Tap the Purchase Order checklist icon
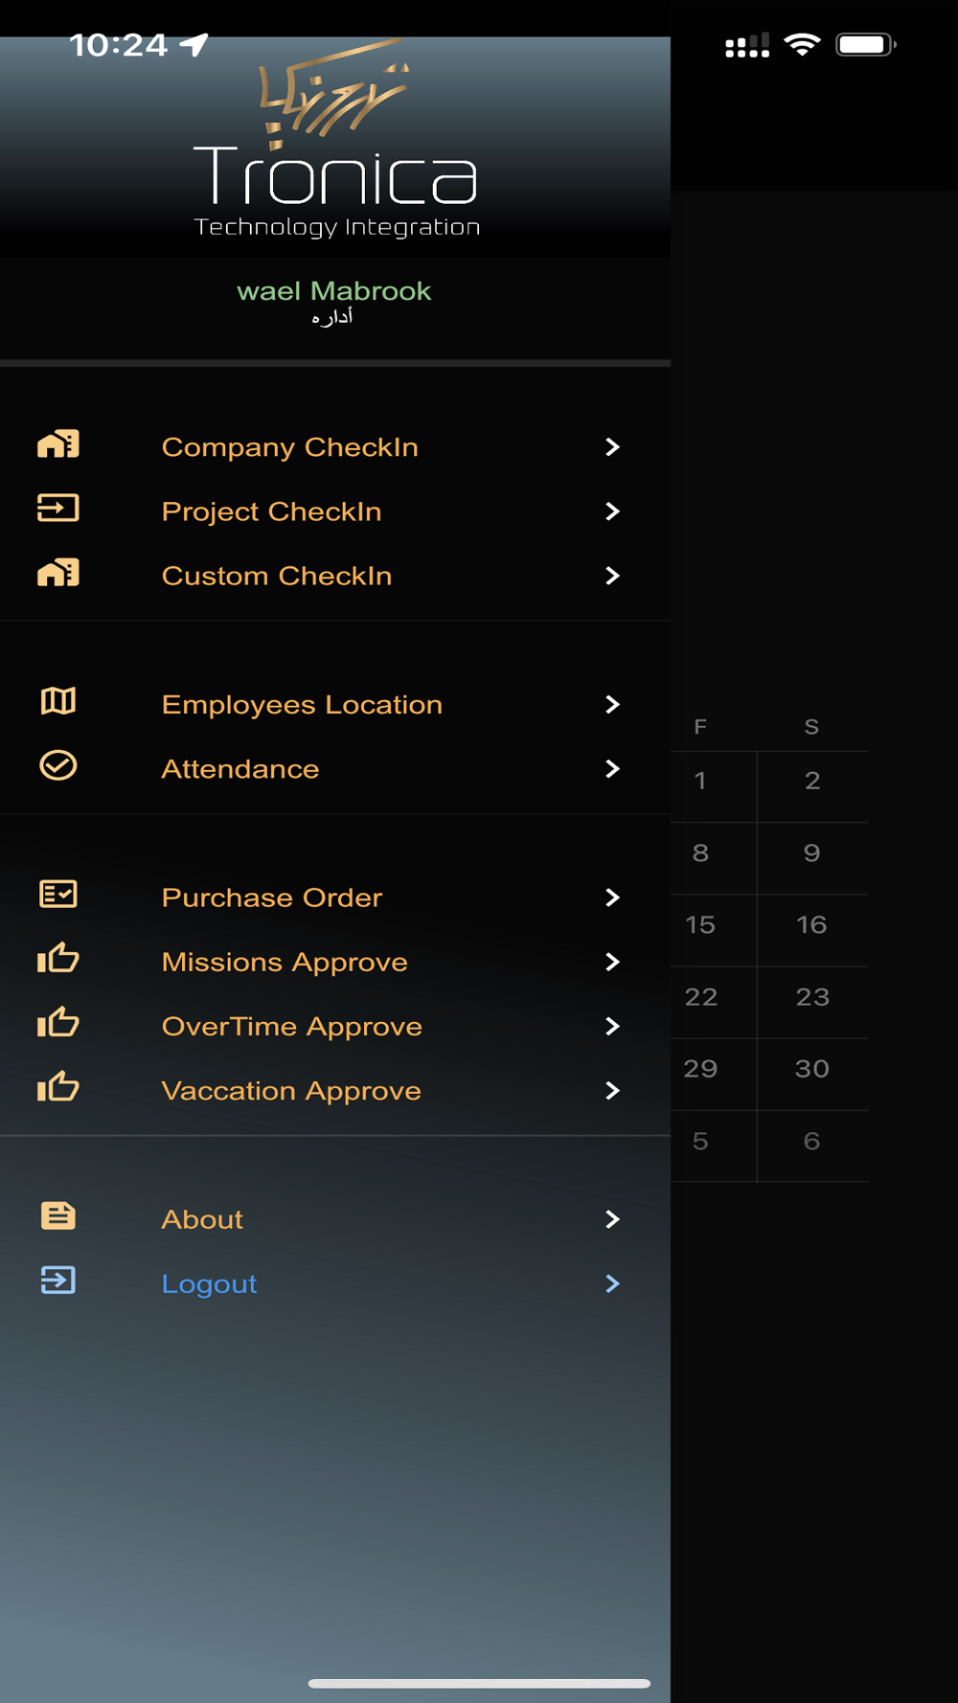The width and height of the screenshot is (958, 1703). coord(58,895)
